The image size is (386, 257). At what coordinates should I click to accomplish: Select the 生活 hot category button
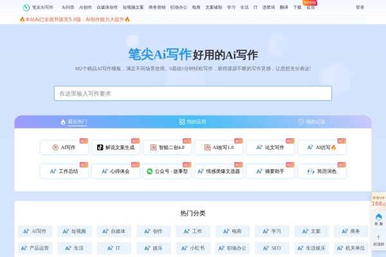click(75, 248)
